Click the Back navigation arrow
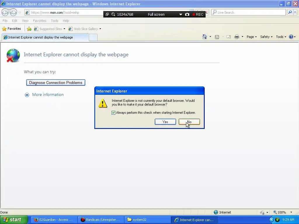 5,13
